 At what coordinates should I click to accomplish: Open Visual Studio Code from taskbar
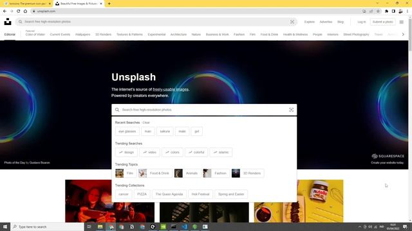[x=184, y=227]
